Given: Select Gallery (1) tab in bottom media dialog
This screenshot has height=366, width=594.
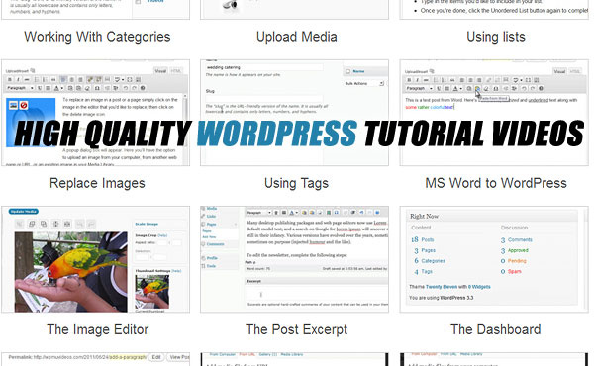Looking at the screenshot, I should click(x=267, y=355).
